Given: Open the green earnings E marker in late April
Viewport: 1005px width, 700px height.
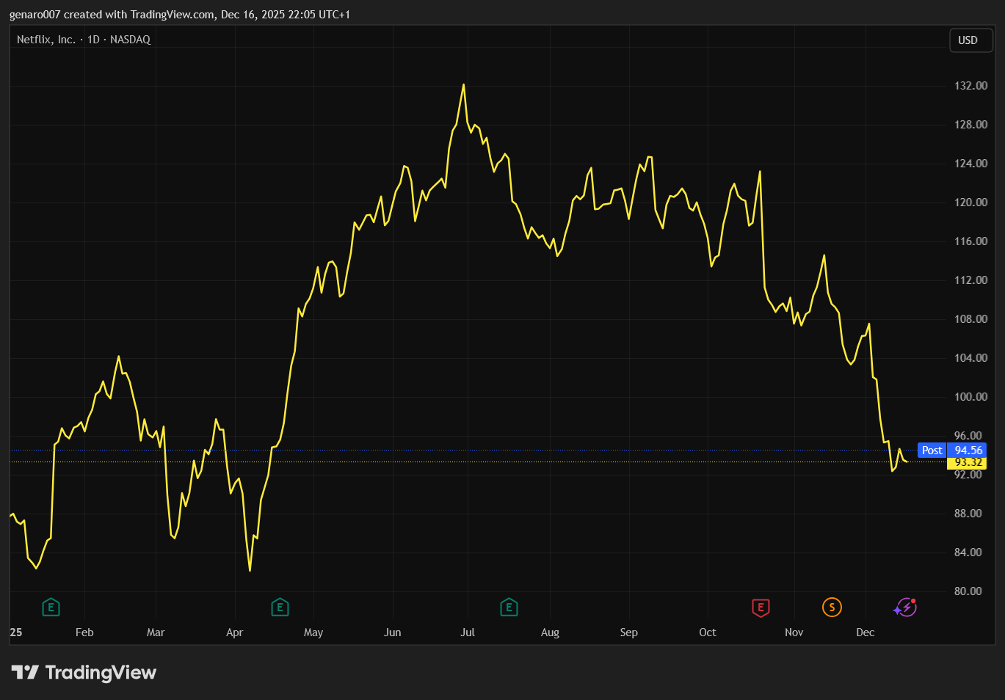Looking at the screenshot, I should [x=280, y=608].
